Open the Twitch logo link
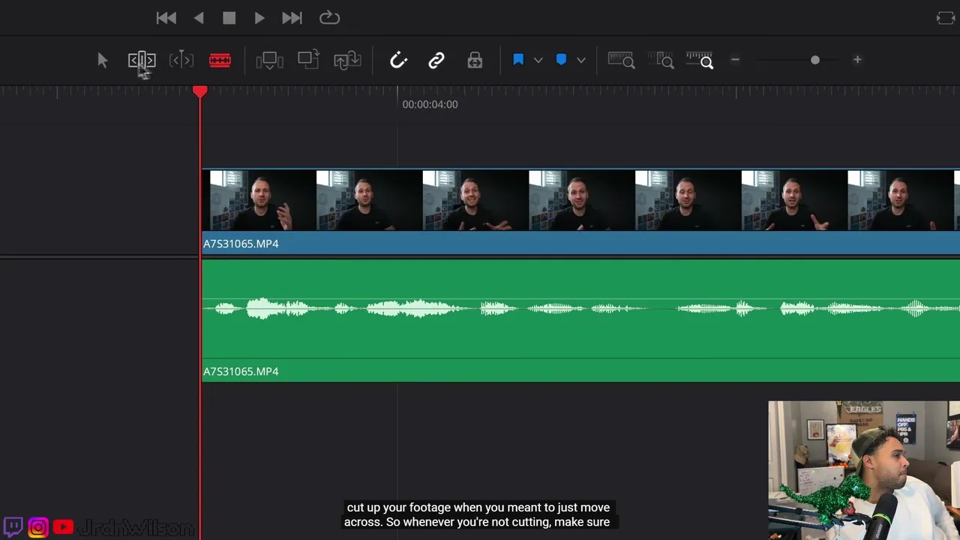Image resolution: width=960 pixels, height=540 pixels. [13, 527]
